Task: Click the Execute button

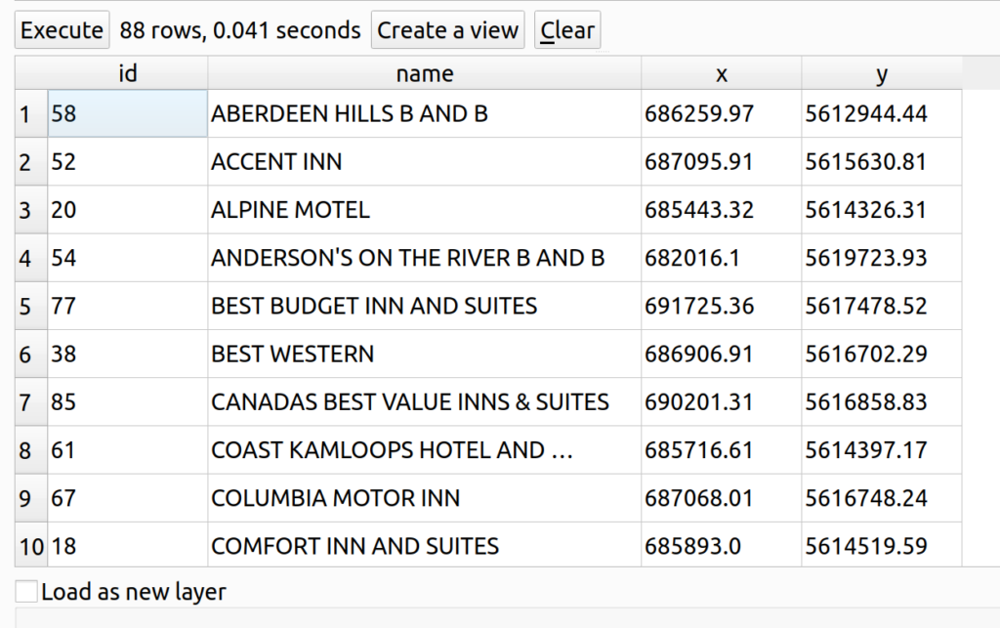Action: pos(62,30)
